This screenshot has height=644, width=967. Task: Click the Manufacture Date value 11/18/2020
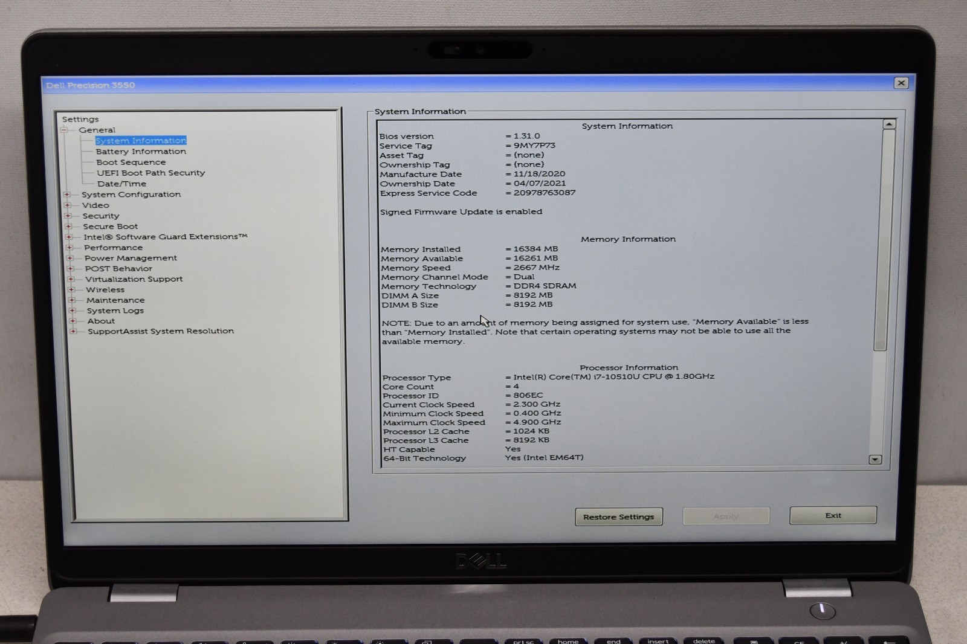539,174
